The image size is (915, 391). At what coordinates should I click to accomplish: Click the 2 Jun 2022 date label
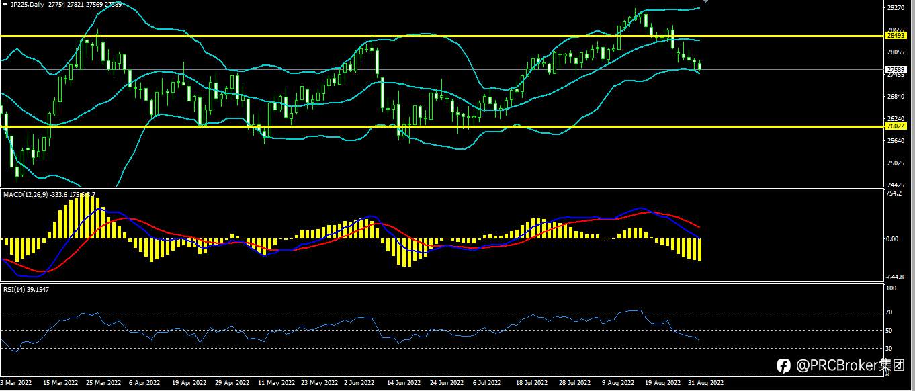coord(359,382)
